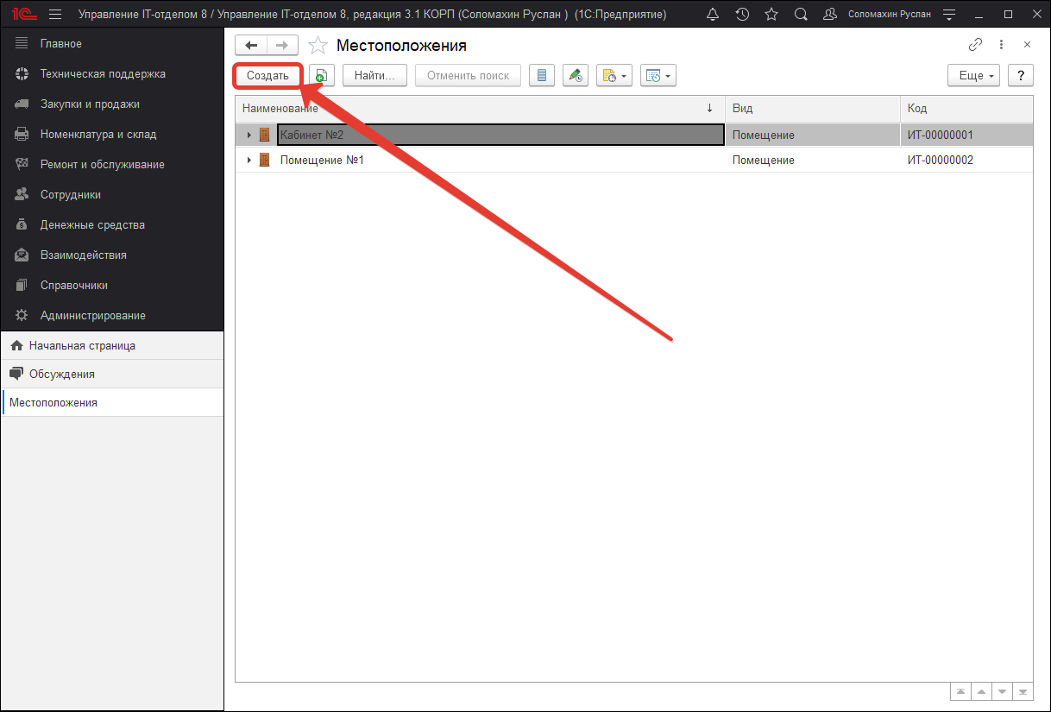Open the history clock icon in the title bar

[742, 15]
